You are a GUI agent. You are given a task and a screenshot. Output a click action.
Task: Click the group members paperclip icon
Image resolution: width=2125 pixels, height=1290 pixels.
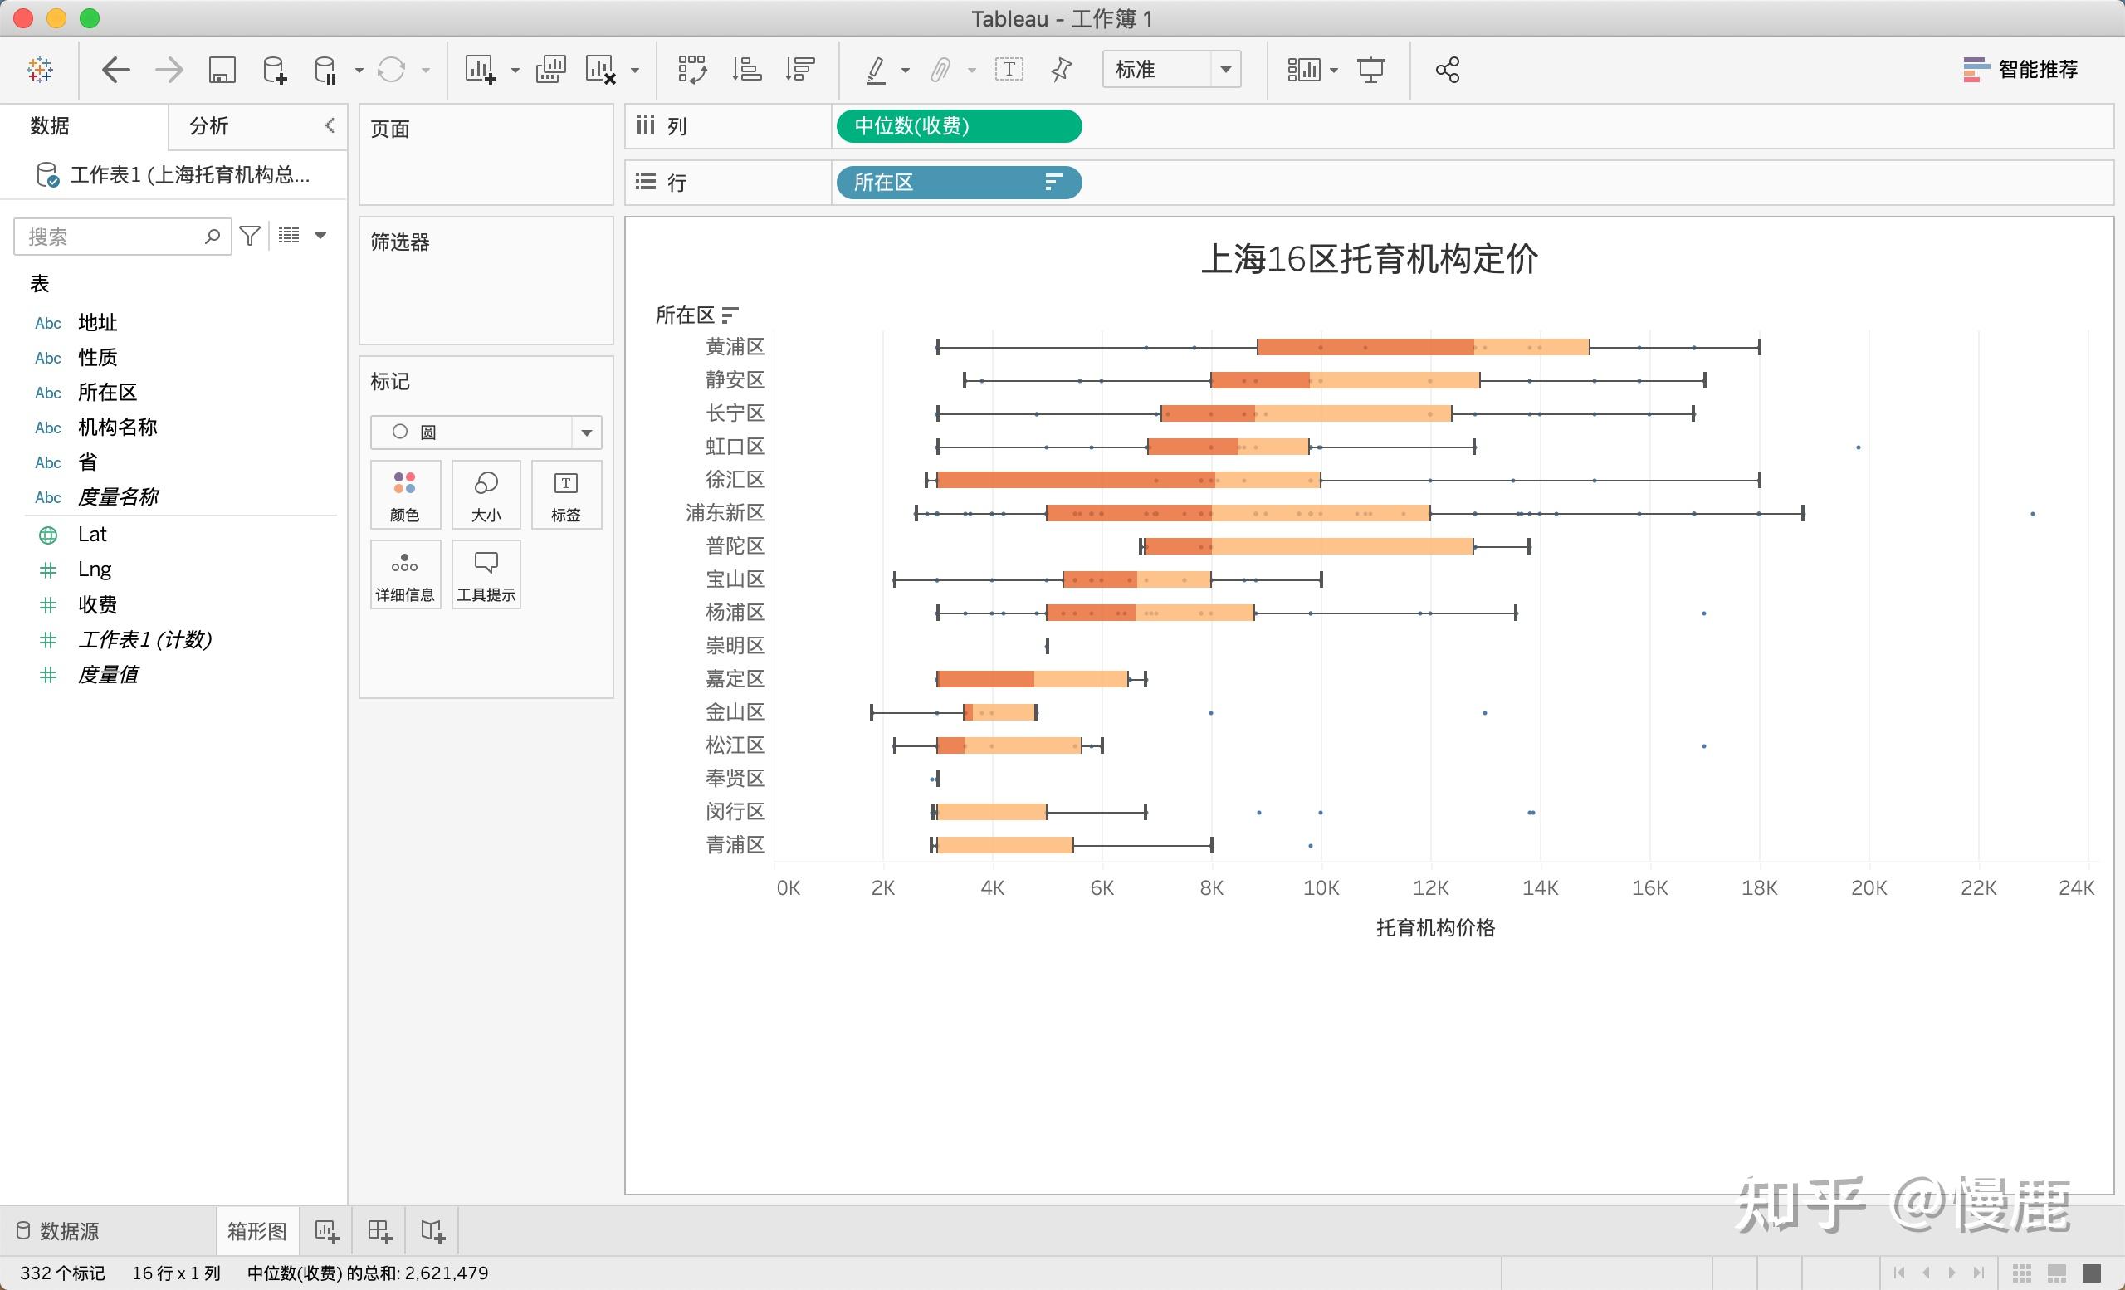click(x=940, y=69)
